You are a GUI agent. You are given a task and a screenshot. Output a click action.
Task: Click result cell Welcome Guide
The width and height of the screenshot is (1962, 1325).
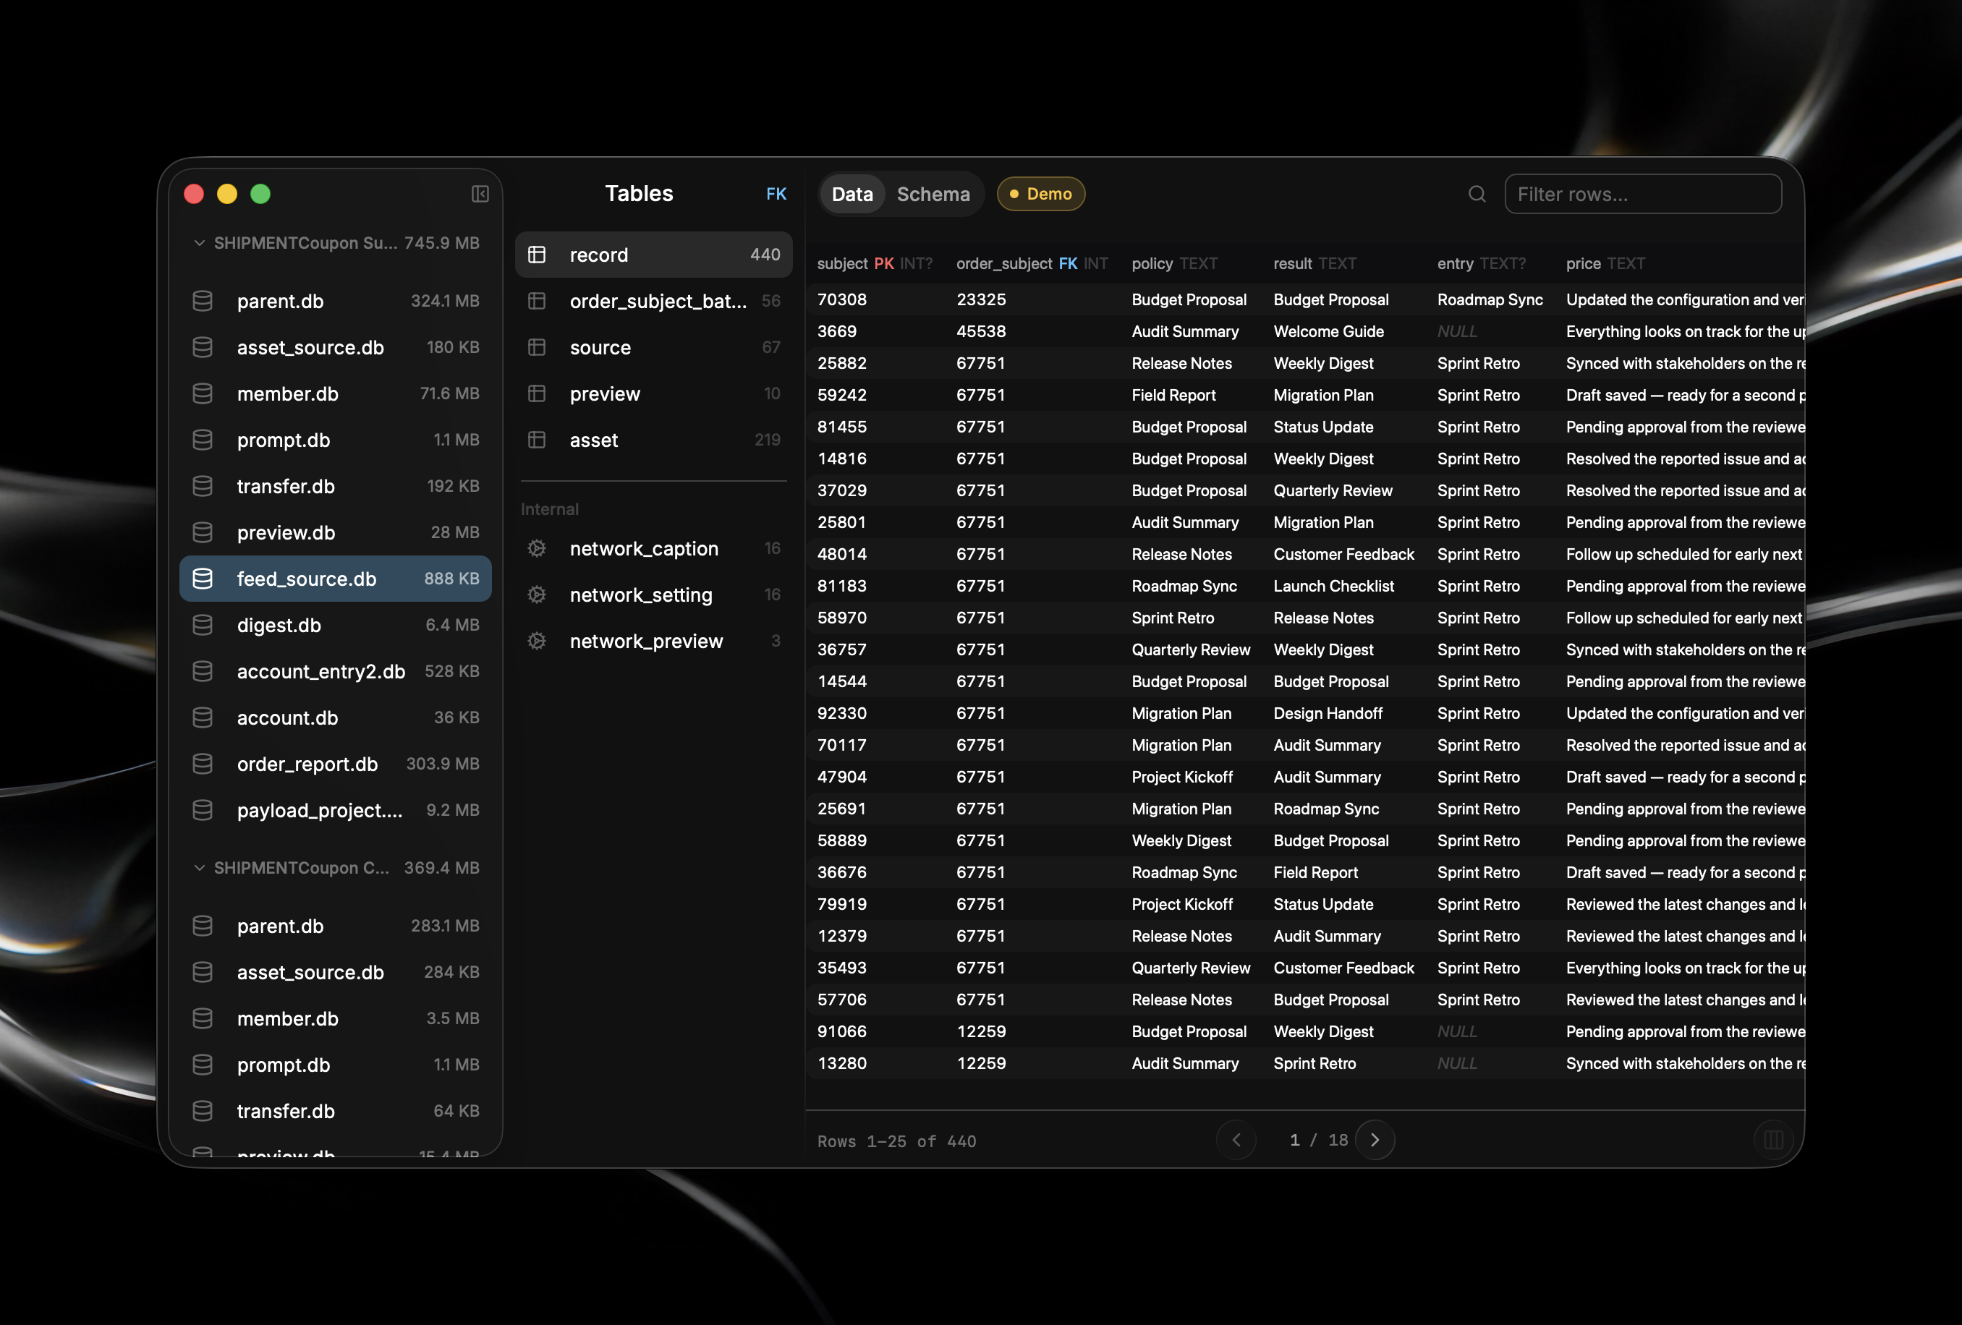[x=1329, y=332]
